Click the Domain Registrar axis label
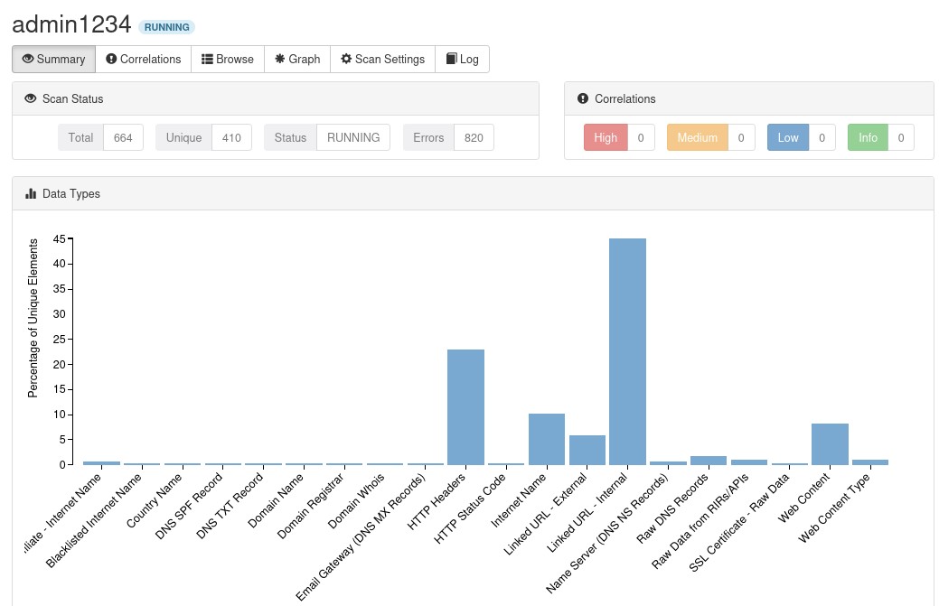The image size is (939, 606). [311, 506]
